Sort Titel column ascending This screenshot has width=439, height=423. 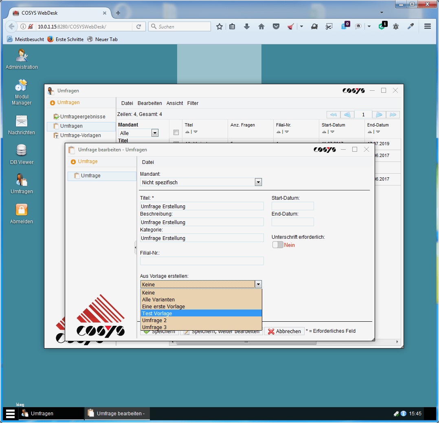pos(187,132)
